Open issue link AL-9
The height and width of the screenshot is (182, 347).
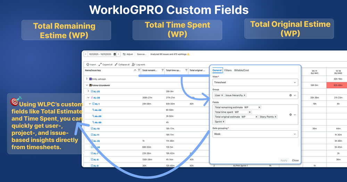96,166
